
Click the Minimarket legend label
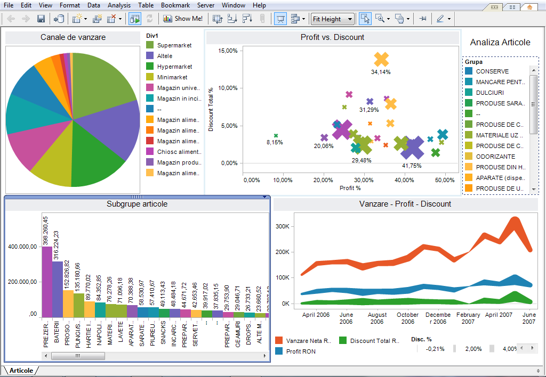coord(172,77)
